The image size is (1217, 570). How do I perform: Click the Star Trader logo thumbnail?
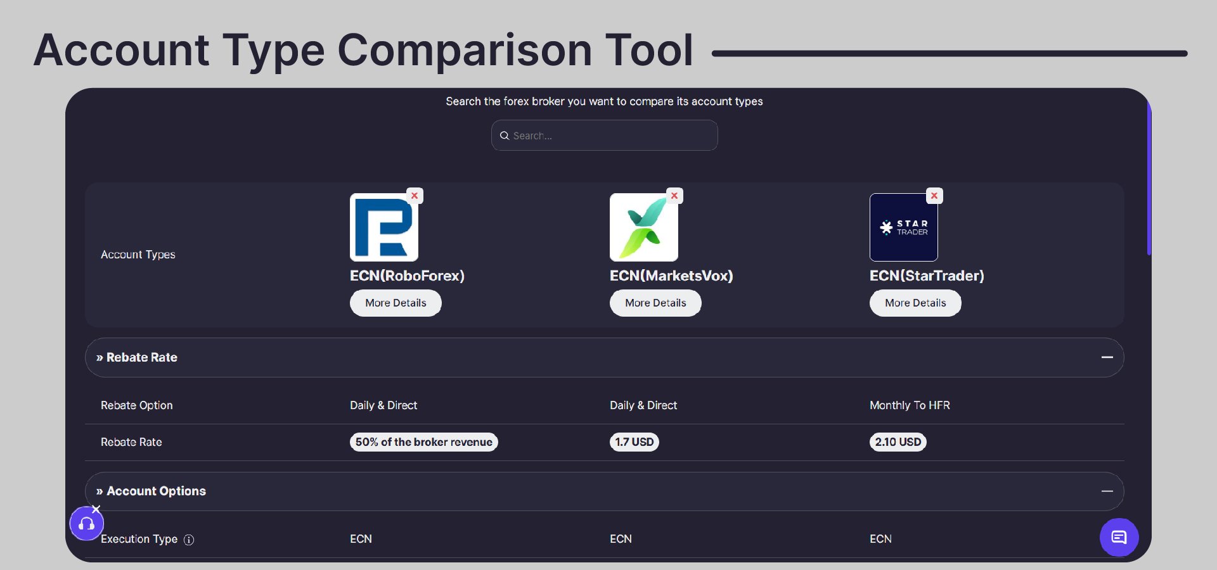(x=904, y=227)
